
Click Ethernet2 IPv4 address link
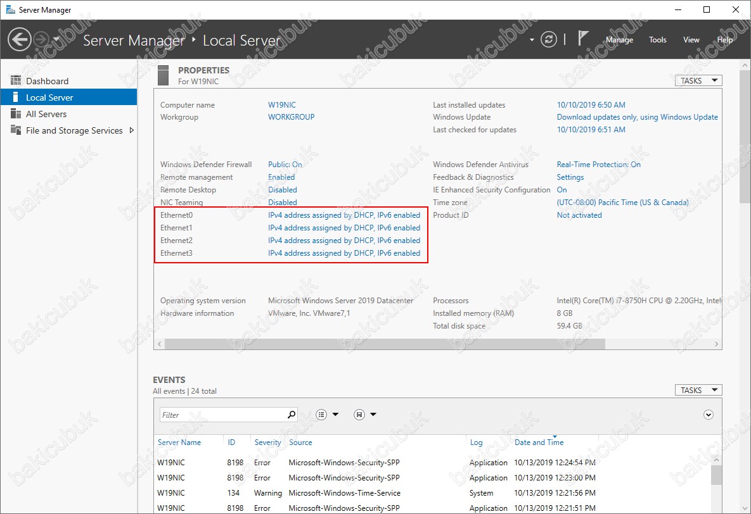tap(344, 241)
